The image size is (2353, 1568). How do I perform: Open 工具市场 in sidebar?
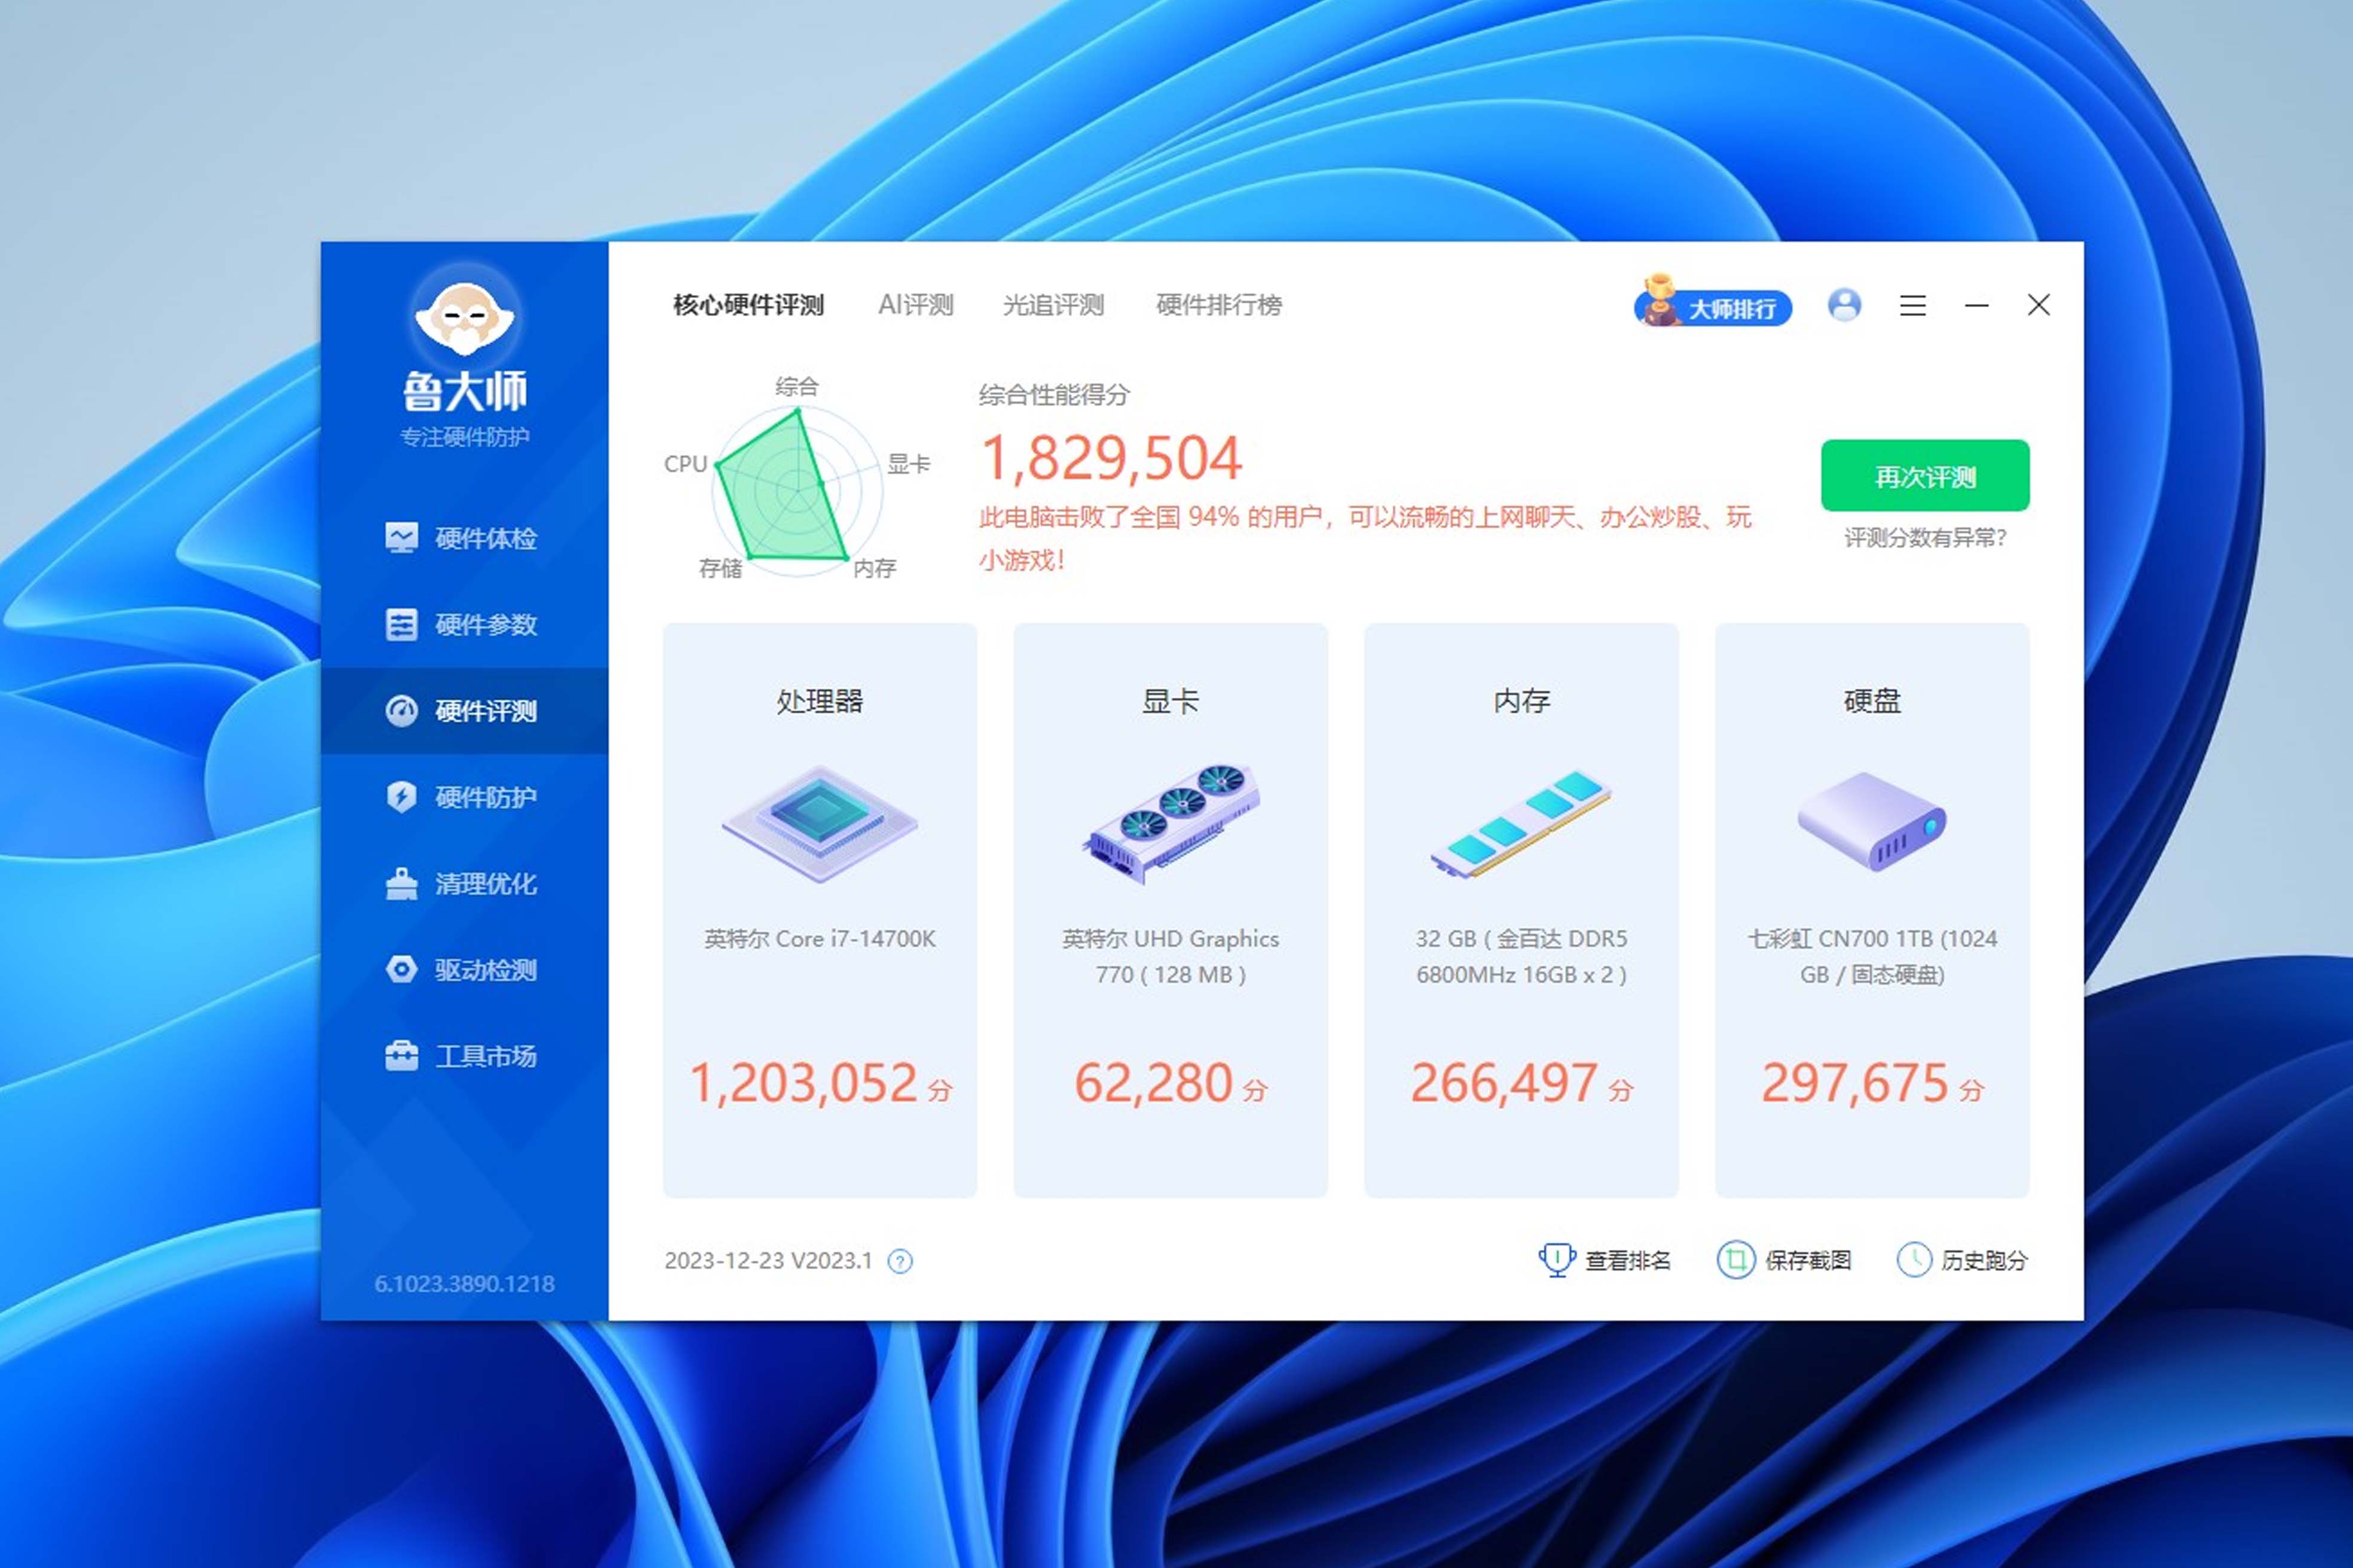pyautogui.click(x=463, y=1056)
